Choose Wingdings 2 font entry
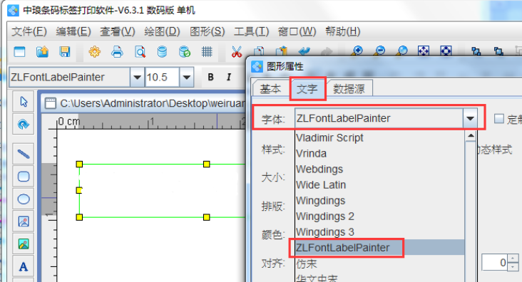Screen dimensions: 522x282 379,216
